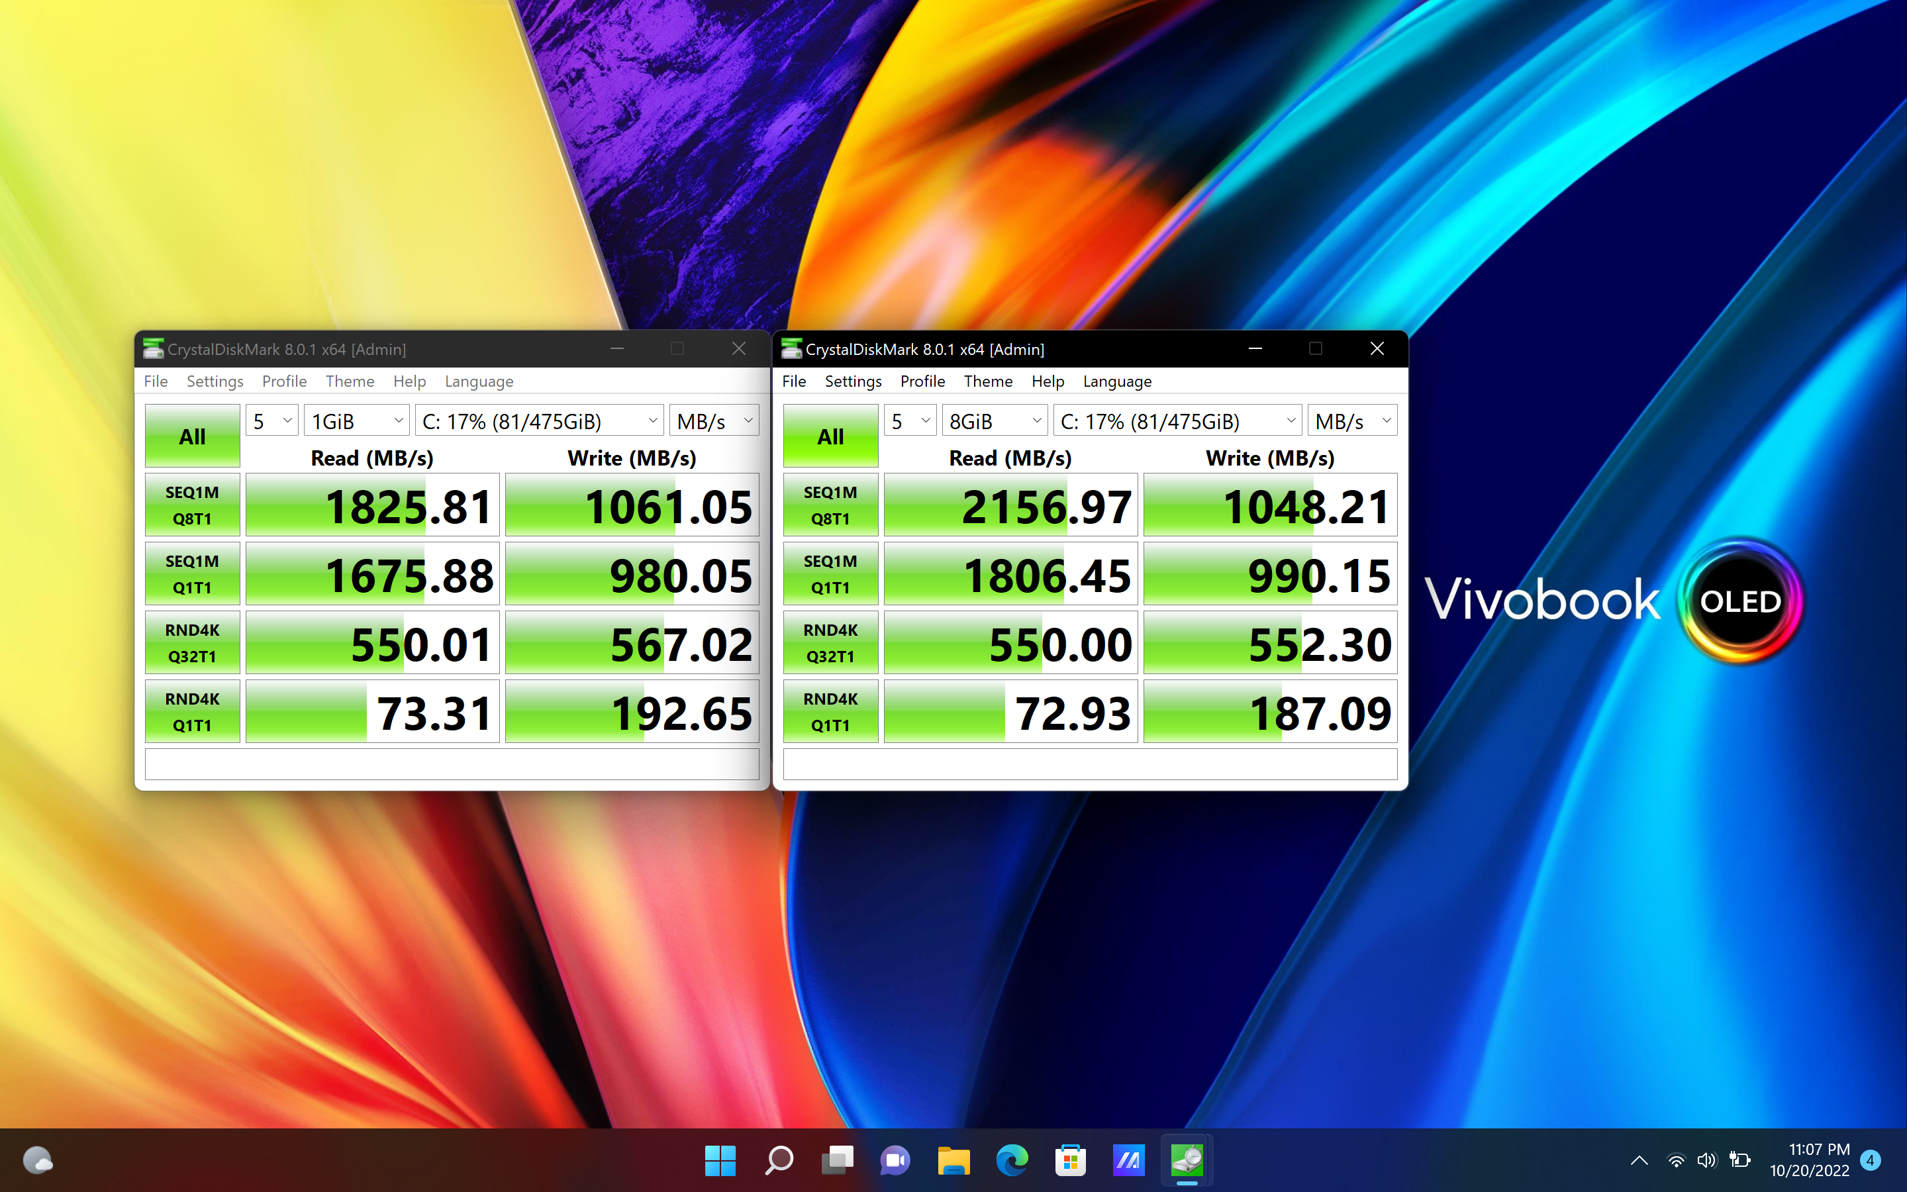Viewport: 1907px width, 1192px height.
Task: Click the empty comment field in right window
Action: pos(1090,764)
